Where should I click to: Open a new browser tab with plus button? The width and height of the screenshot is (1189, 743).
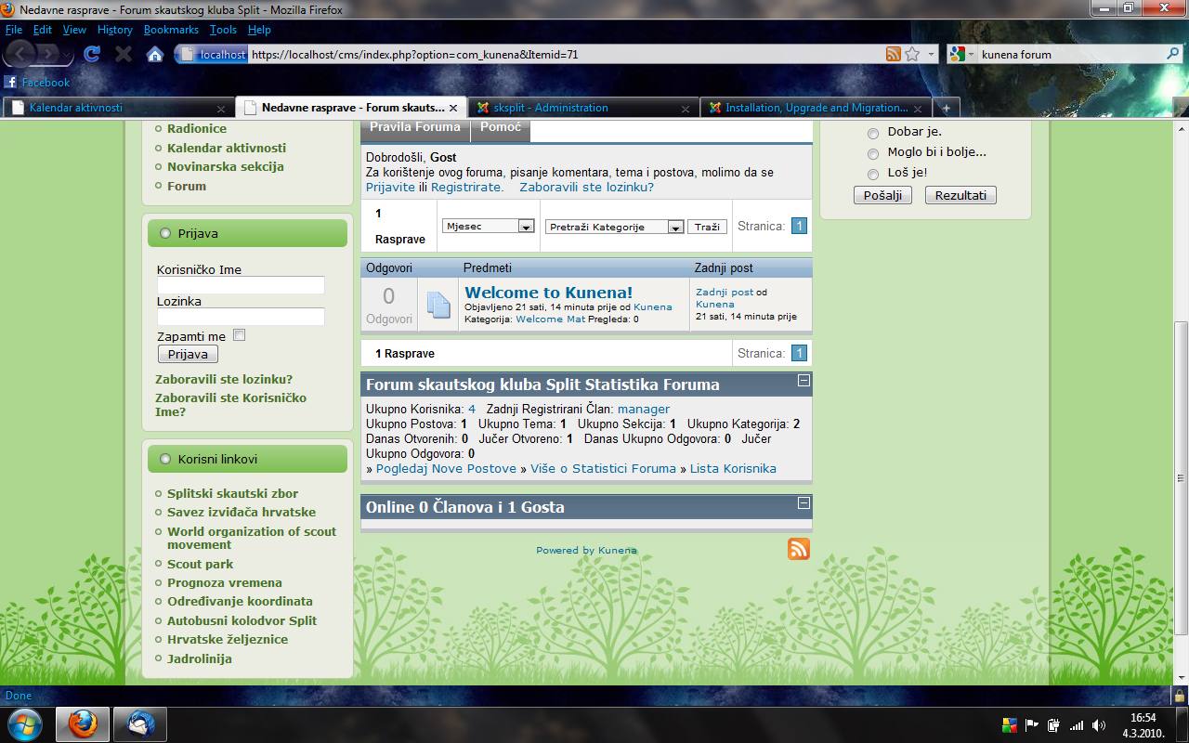[945, 108]
